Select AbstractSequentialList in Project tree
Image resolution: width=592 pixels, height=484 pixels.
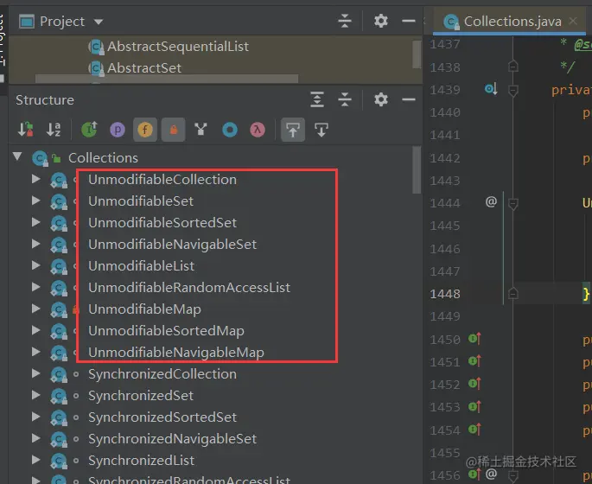(178, 47)
